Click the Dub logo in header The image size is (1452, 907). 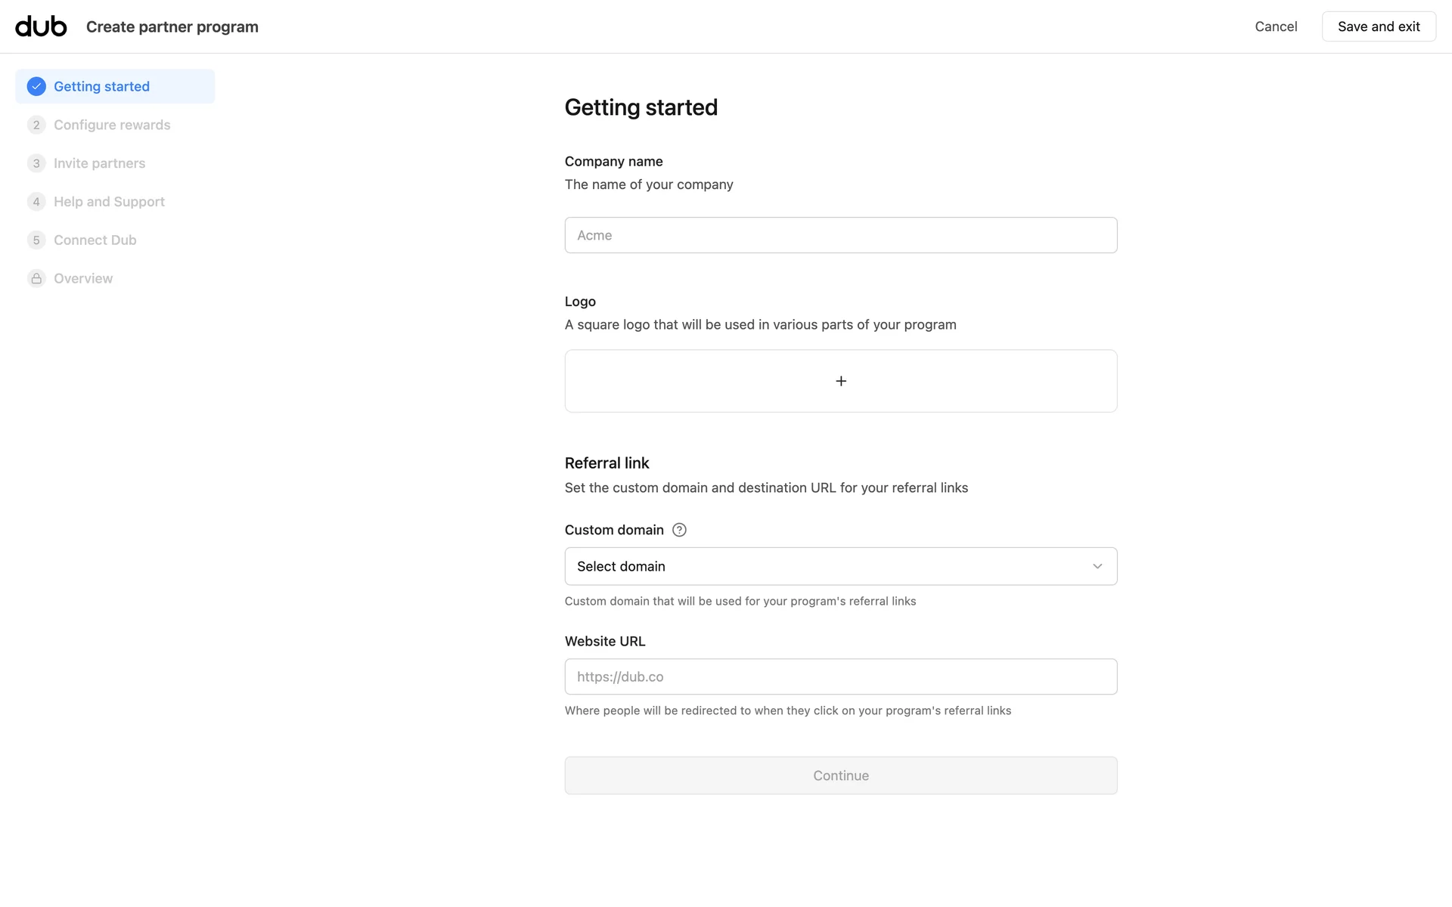click(x=41, y=26)
